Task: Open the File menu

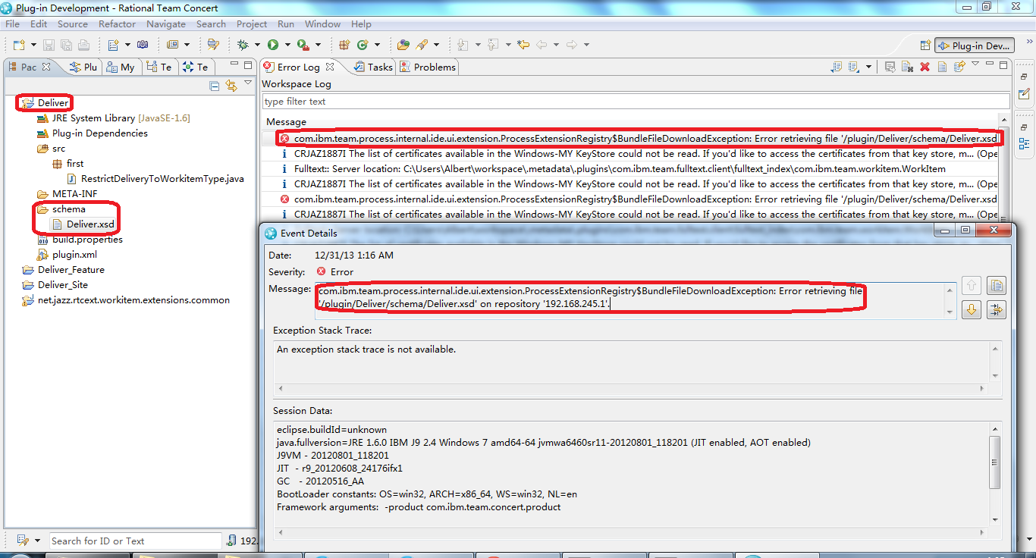Action: (12, 24)
